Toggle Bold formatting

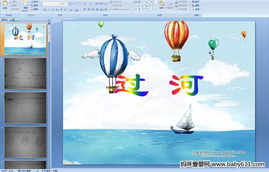[44, 10]
